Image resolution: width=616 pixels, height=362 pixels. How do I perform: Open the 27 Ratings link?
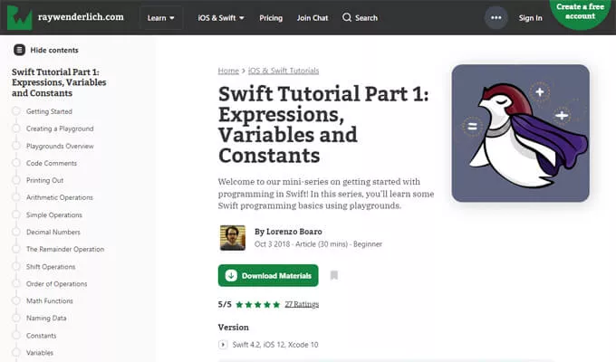click(302, 304)
